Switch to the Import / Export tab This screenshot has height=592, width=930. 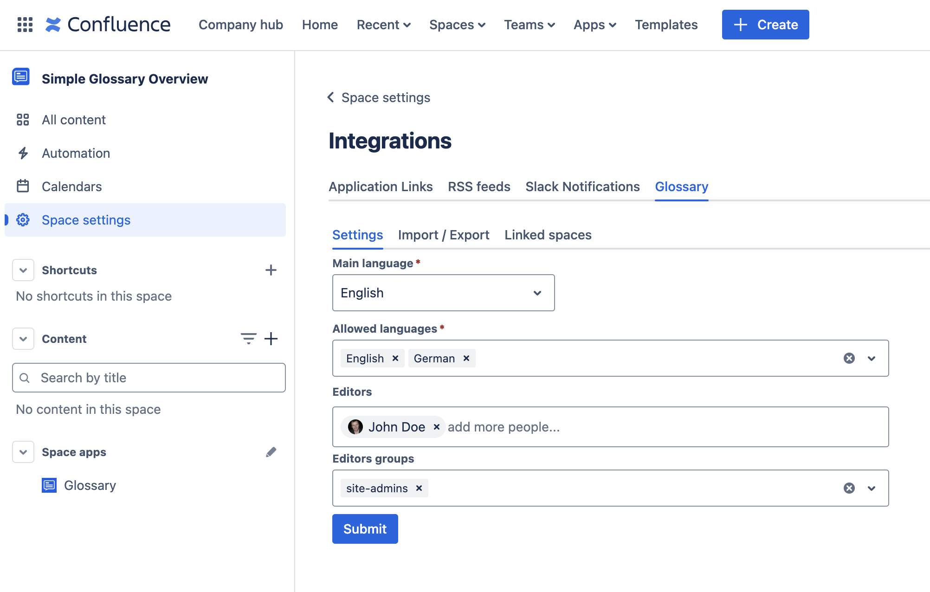click(443, 235)
